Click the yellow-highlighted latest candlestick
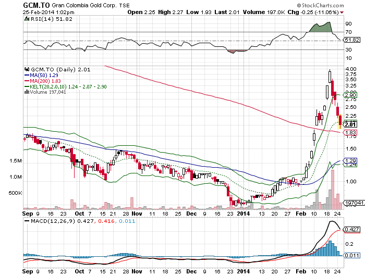The height and width of the screenshot is (276, 365). click(340, 122)
